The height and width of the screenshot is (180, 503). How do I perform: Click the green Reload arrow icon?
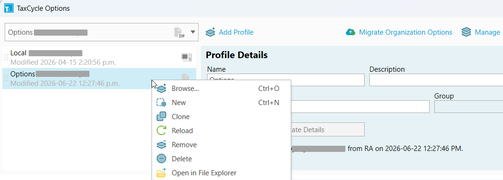[x=161, y=131]
